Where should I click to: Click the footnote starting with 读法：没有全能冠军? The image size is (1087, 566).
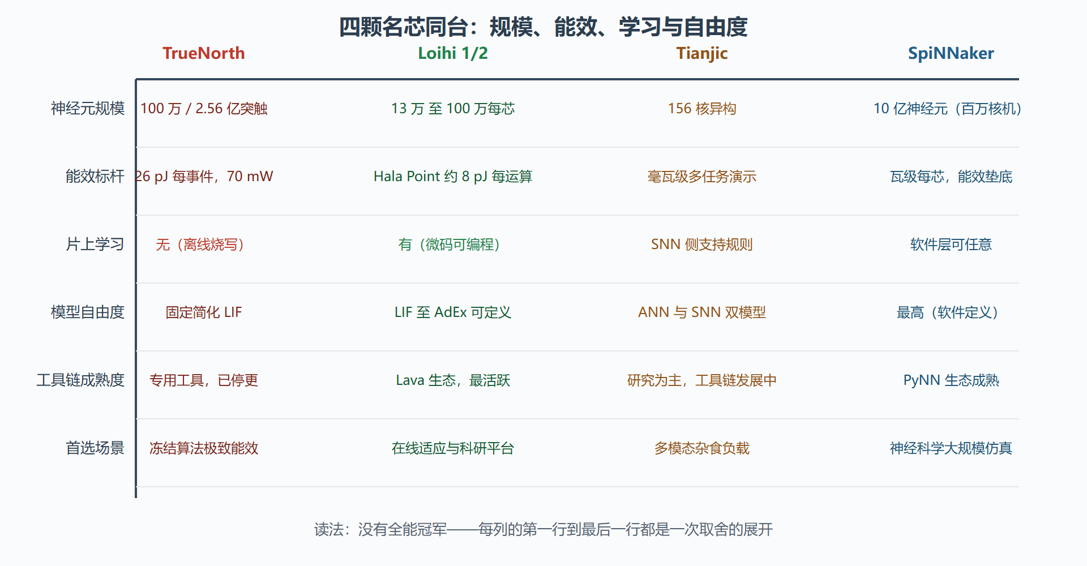point(543,529)
